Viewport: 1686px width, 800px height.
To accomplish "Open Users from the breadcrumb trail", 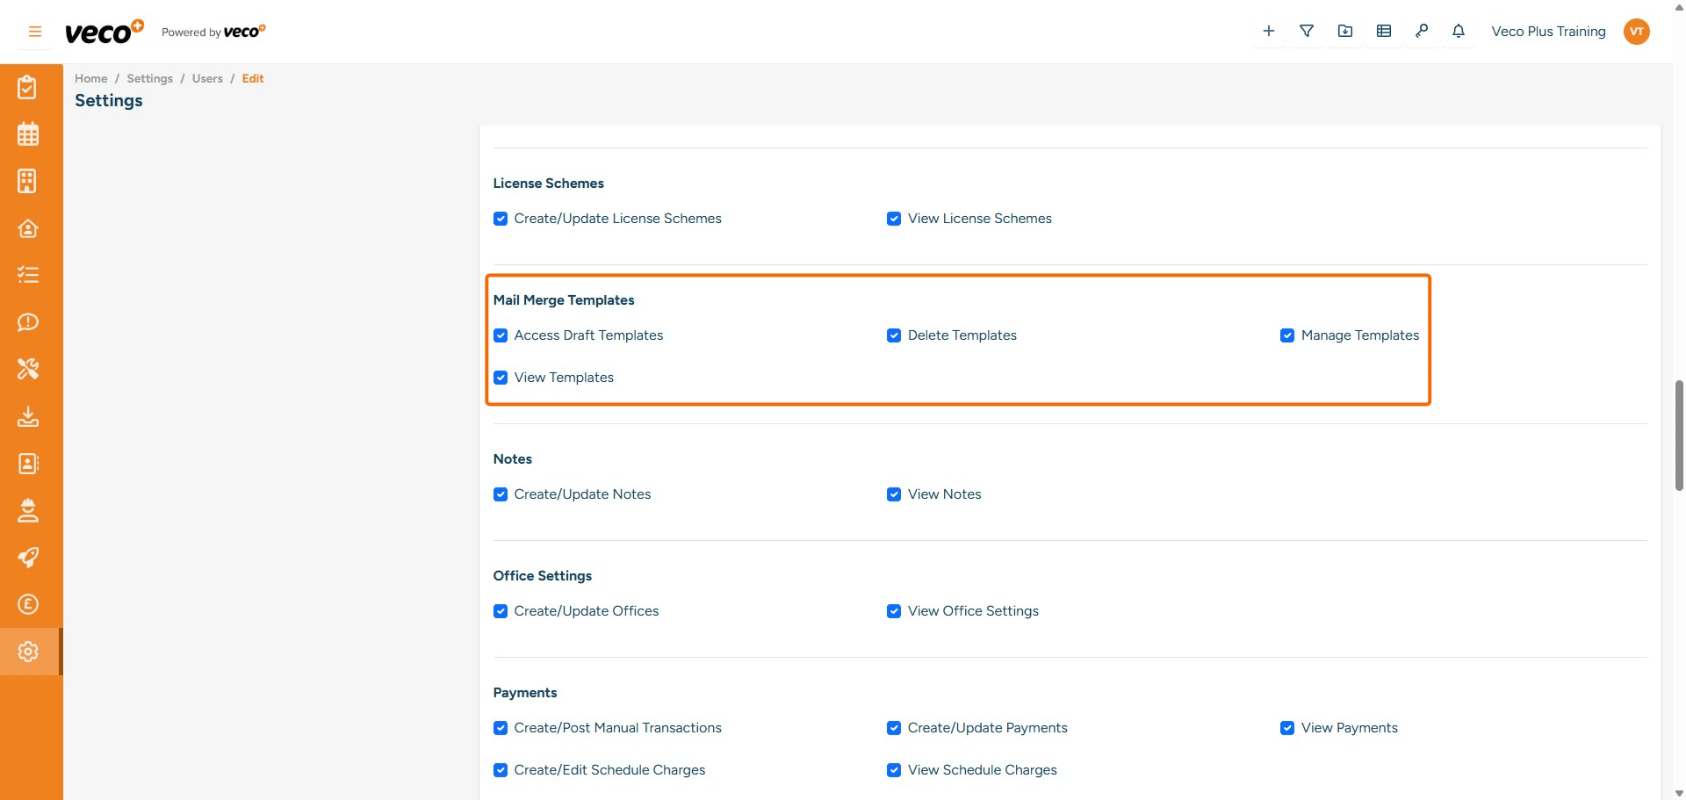I will (207, 78).
